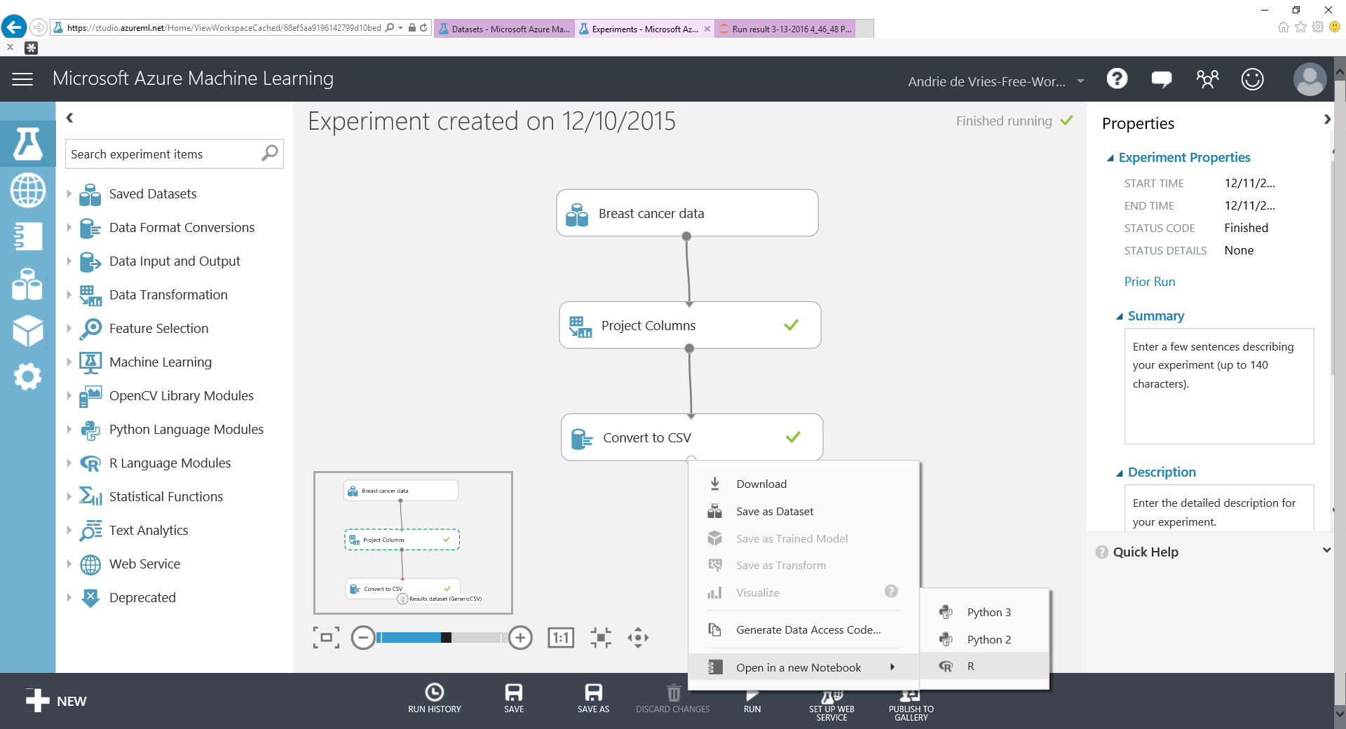The width and height of the screenshot is (1346, 729).
Task: Click the browser back button
Action: pyautogui.click(x=14, y=27)
